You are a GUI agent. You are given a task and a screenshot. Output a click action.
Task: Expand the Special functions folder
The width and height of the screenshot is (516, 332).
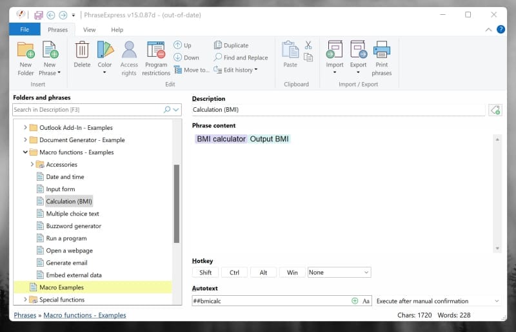pos(25,299)
